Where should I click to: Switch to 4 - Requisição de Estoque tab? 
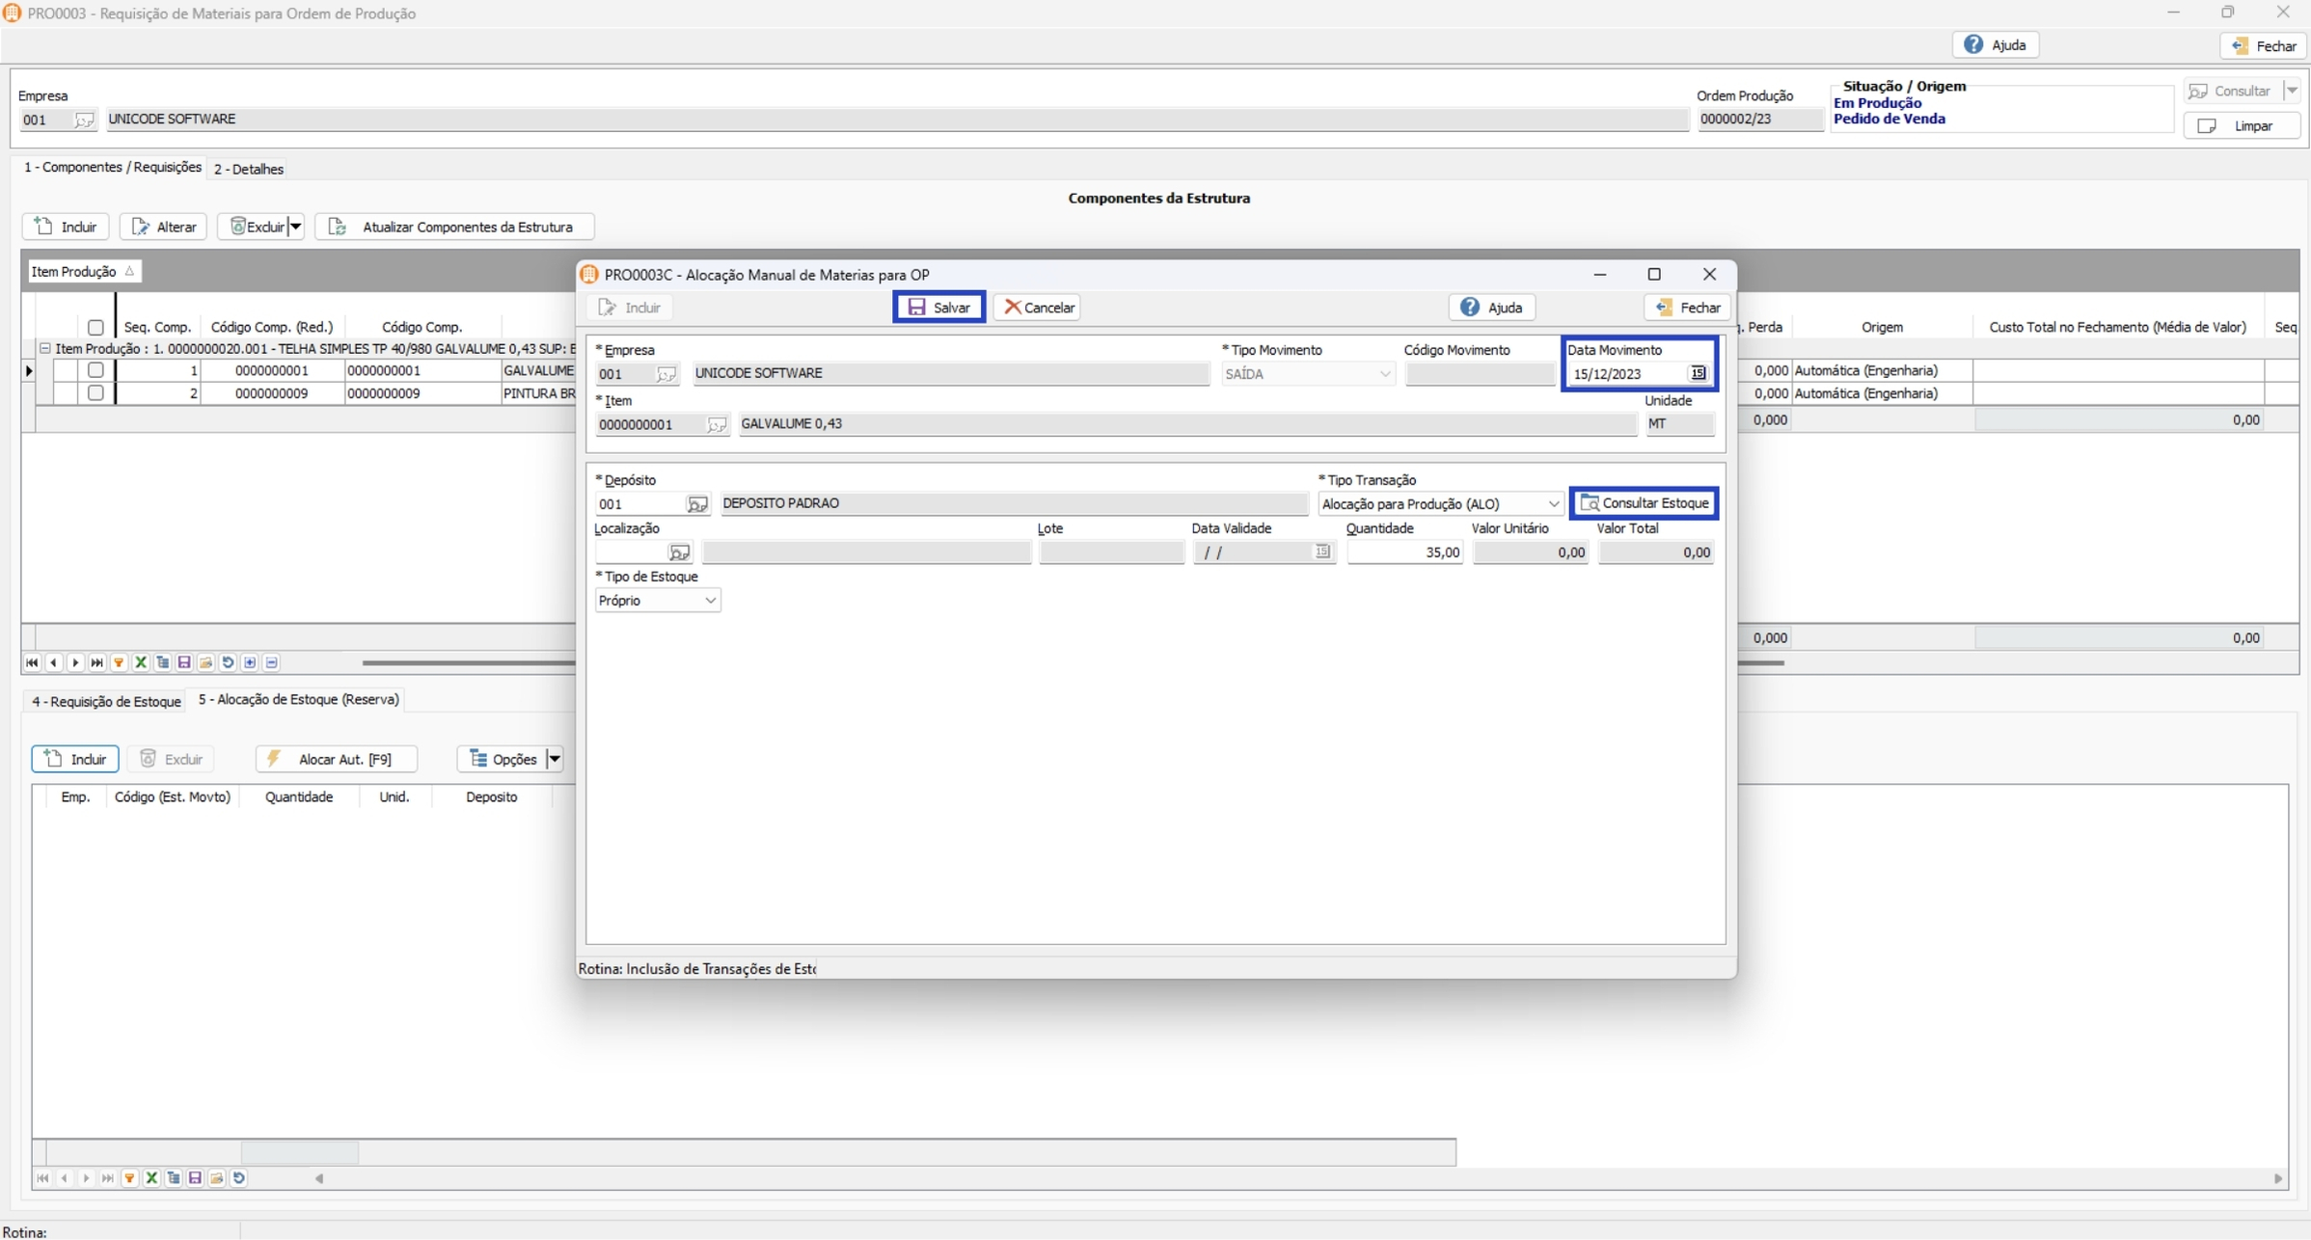click(106, 701)
